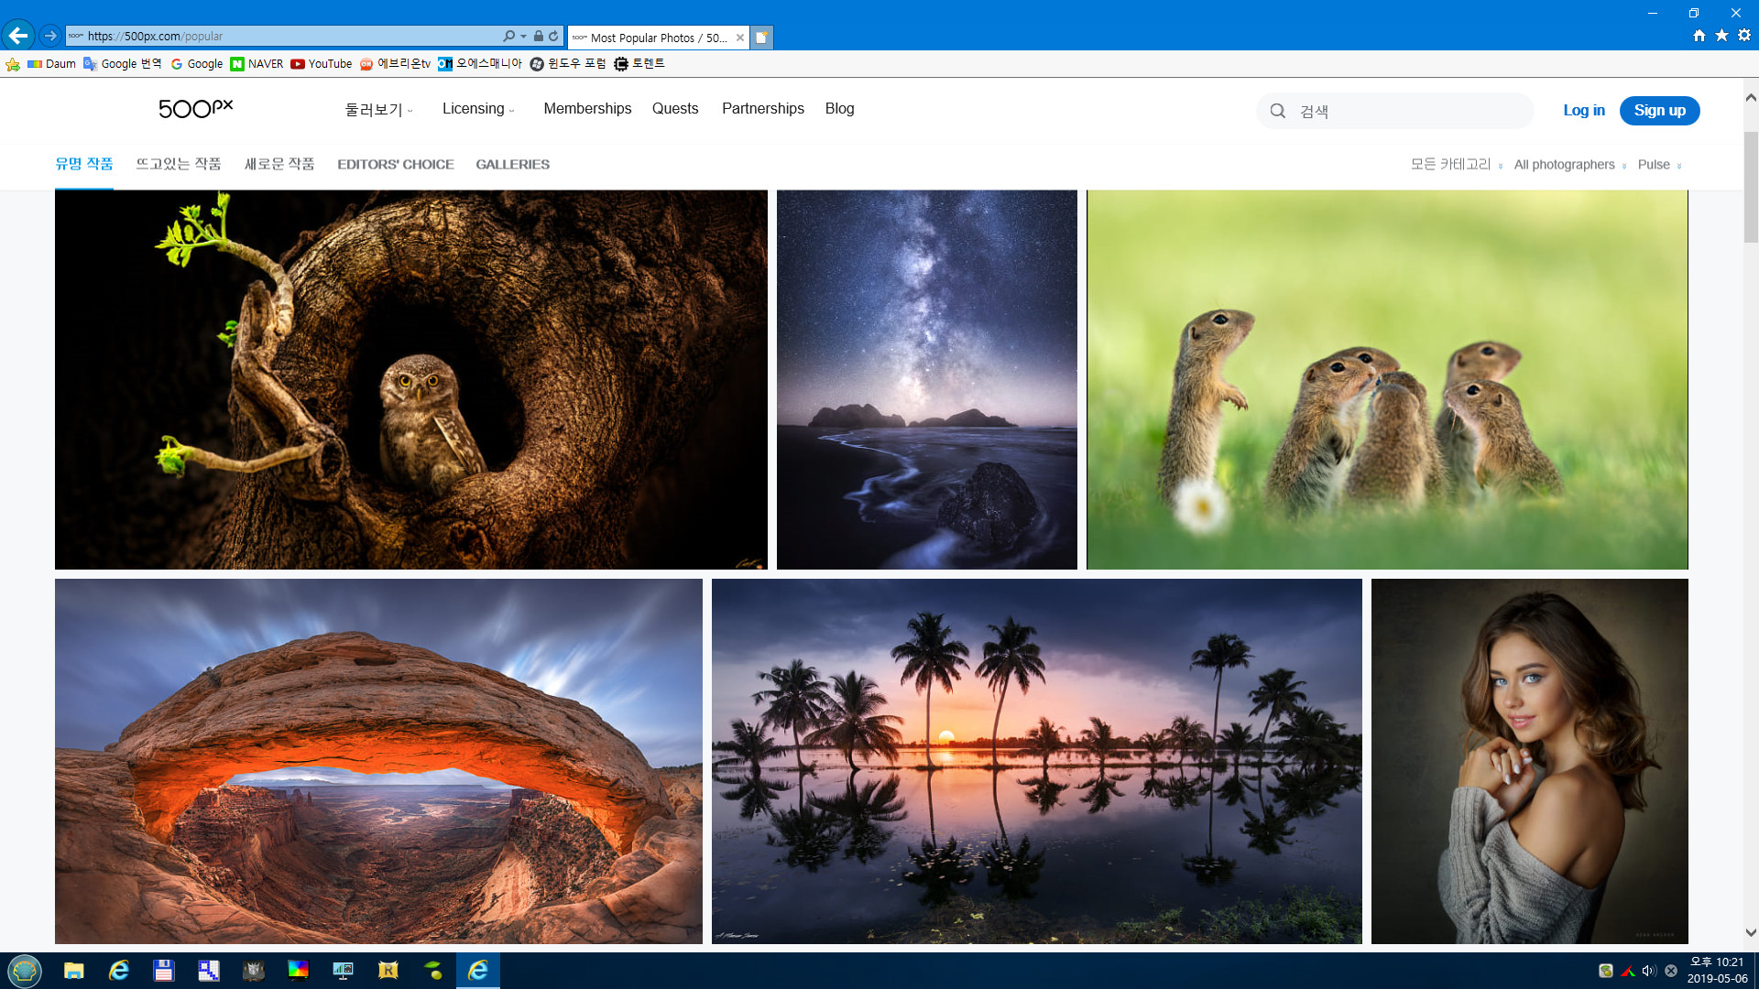The height and width of the screenshot is (989, 1759).
Task: Click the add-to-favorites-bar star icon
Action: point(13,64)
